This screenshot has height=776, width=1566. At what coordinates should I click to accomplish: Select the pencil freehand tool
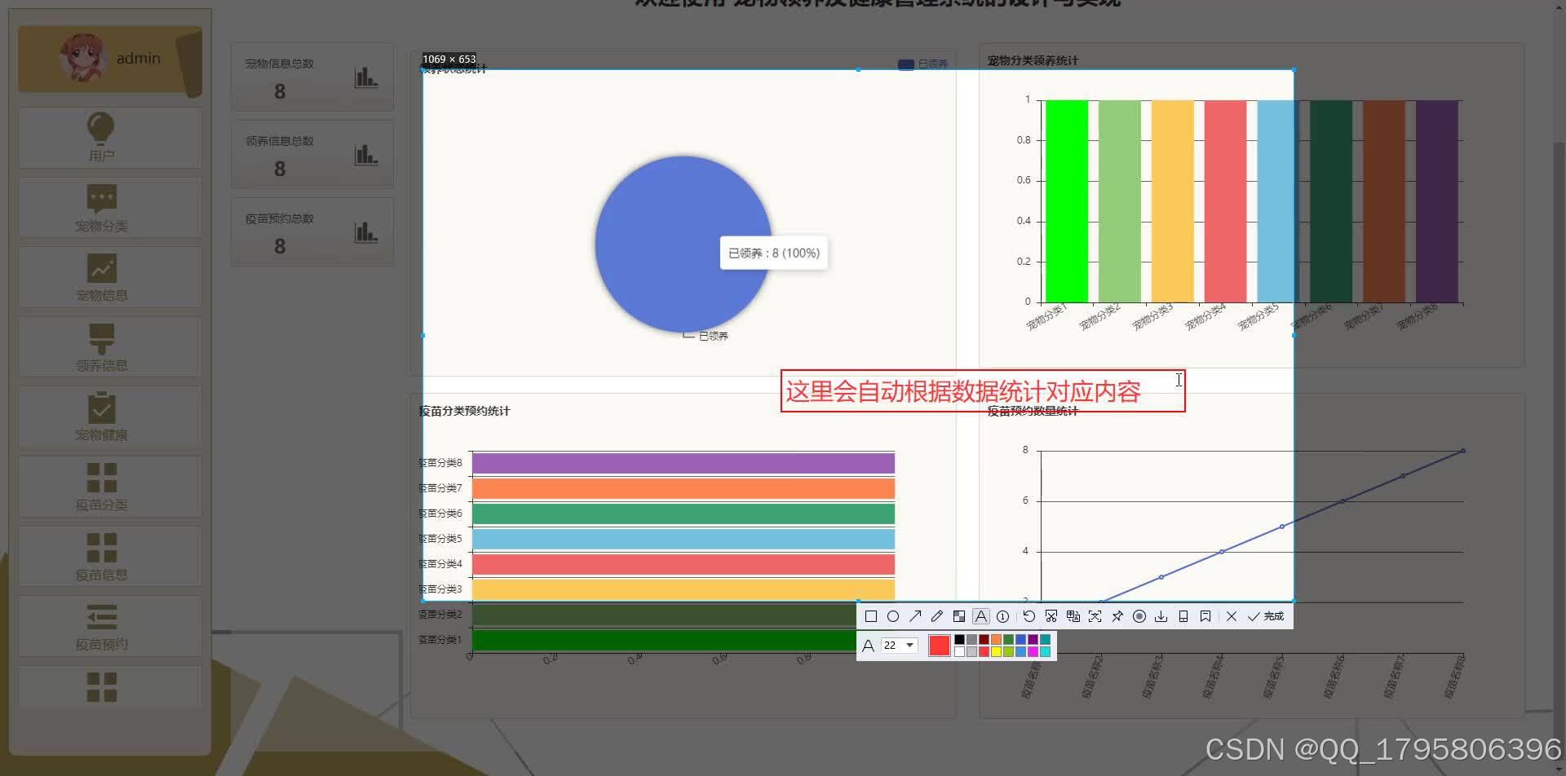[x=937, y=616]
